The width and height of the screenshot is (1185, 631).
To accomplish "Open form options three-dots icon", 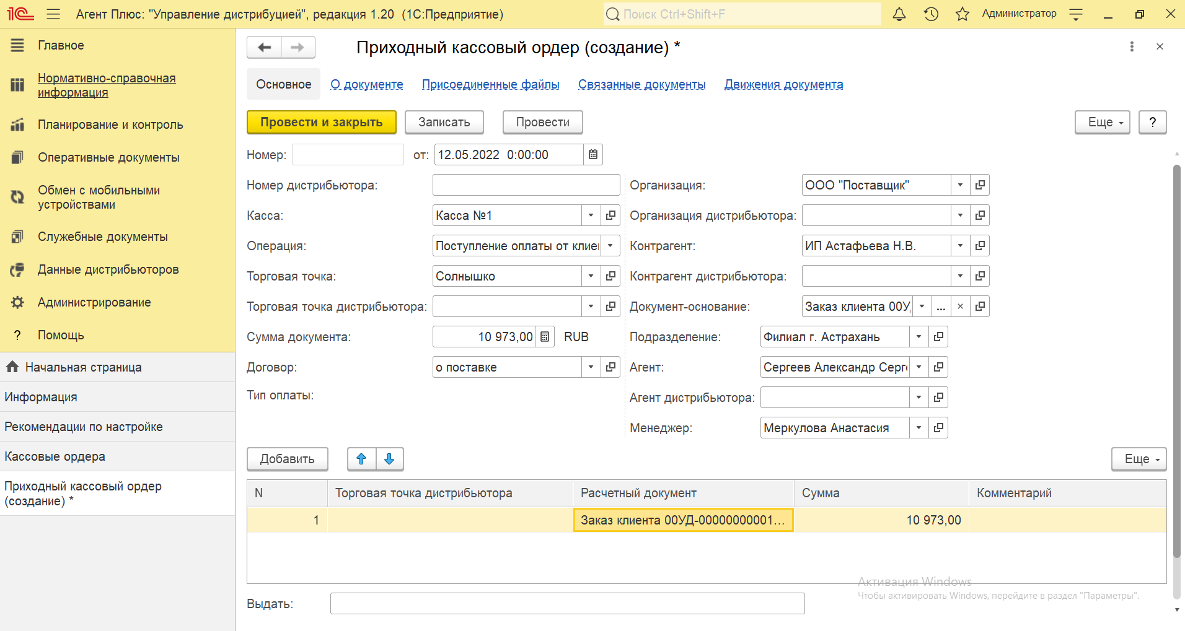I will pyautogui.click(x=1132, y=46).
